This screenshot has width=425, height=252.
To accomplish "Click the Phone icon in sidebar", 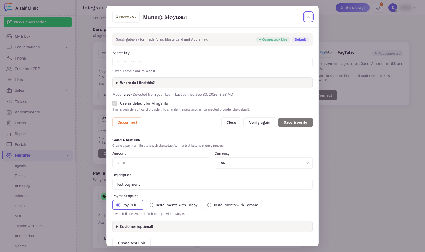I will tap(9, 58).
